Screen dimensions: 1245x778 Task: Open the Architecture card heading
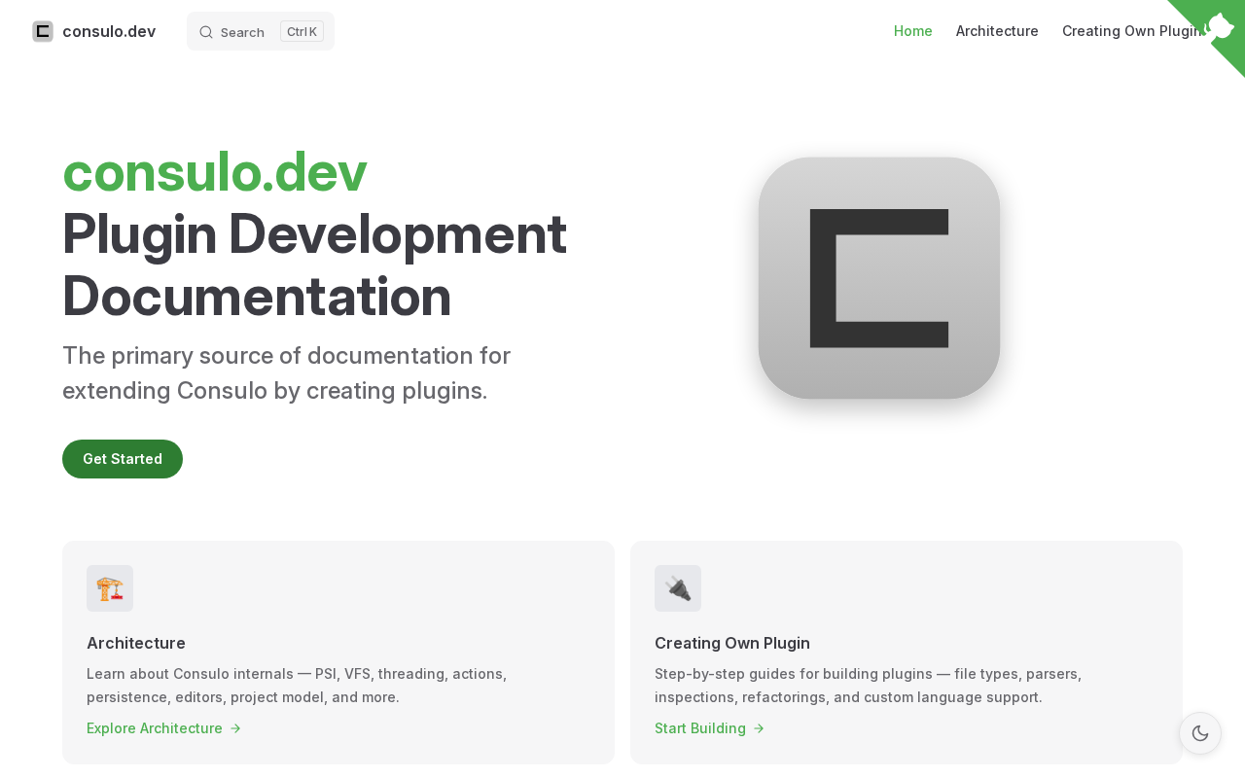click(x=136, y=643)
